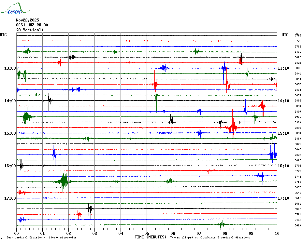The image size is (303, 242).
Task: Click the 13:10 time label on right axis
Action: 283,68
